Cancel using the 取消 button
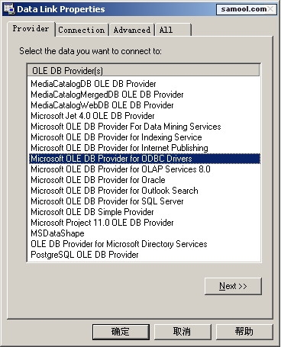 (182, 332)
